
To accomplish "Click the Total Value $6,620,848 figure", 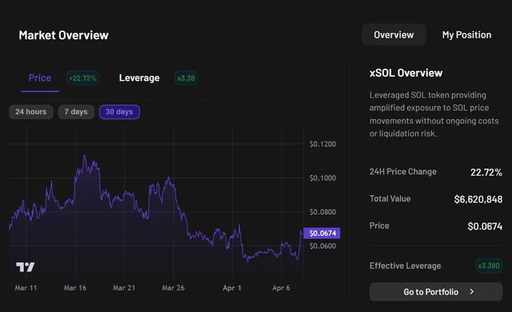I will coord(478,199).
